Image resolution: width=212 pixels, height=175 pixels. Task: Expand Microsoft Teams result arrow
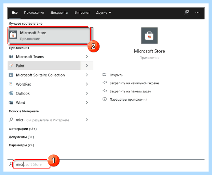[87, 57]
